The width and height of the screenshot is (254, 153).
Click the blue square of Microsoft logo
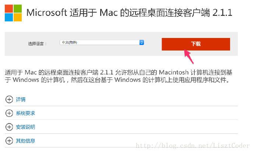(x=9, y=17)
